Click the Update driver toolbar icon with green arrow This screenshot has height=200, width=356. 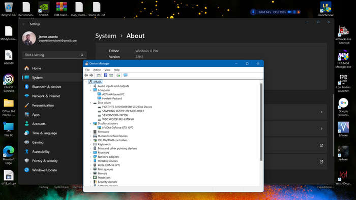(118, 75)
